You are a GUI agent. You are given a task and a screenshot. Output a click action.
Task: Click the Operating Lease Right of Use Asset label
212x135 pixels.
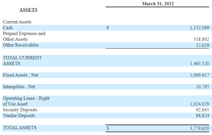click(x=26, y=101)
